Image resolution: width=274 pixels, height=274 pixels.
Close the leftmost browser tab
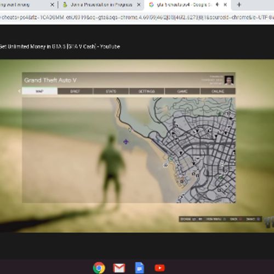[x=52, y=4]
